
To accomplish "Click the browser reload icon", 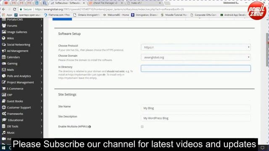I will point(15,9).
